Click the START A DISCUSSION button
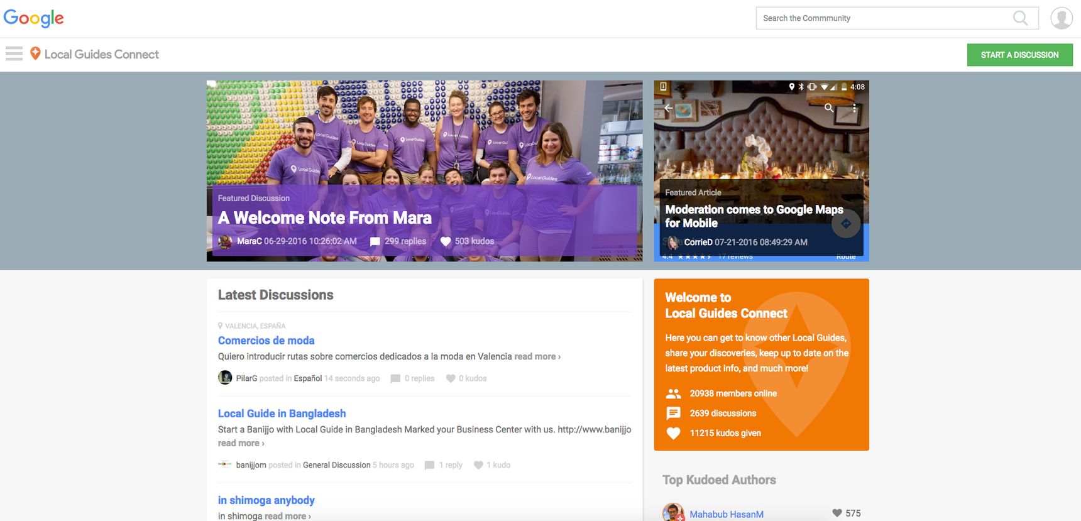The height and width of the screenshot is (521, 1081). click(1019, 55)
